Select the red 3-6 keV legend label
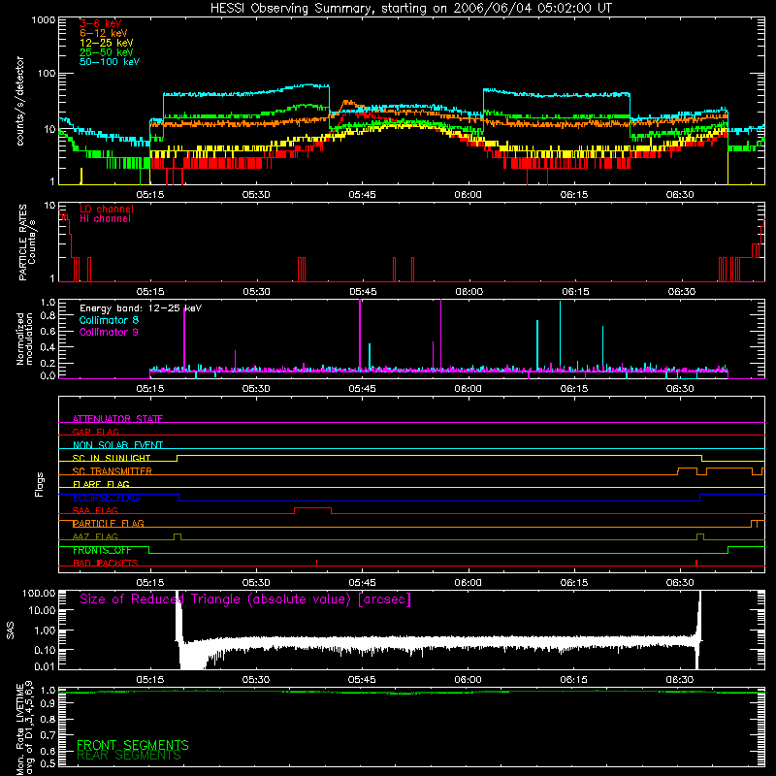Viewport: 776px width, 776px height. tap(101, 23)
